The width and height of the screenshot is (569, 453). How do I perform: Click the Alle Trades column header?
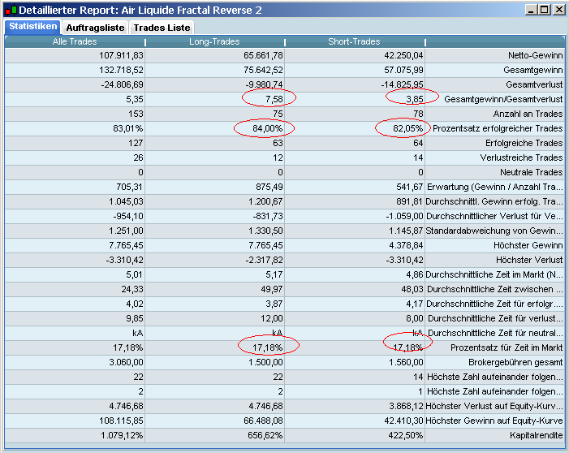point(75,41)
